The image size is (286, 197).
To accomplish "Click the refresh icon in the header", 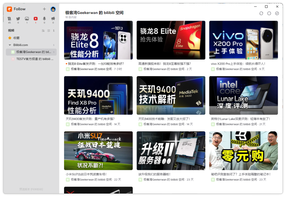I will [261, 13].
